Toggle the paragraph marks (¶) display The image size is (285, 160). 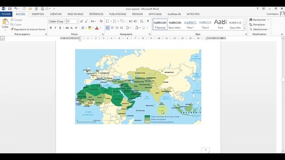pyautogui.click(x=148, y=21)
